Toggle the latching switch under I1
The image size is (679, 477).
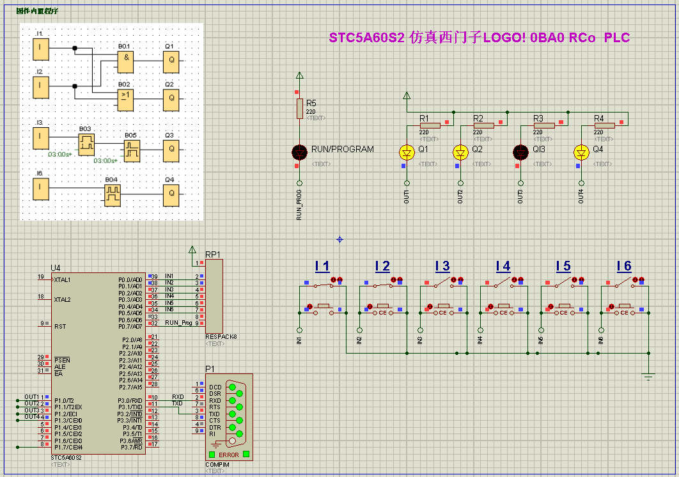(x=324, y=285)
